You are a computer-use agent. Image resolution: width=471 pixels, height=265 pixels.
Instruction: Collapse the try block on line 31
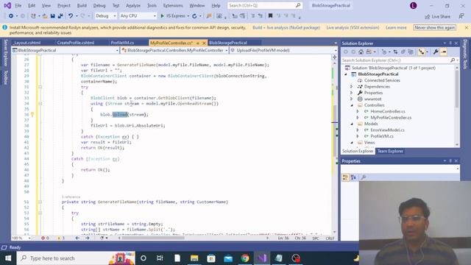click(40, 87)
